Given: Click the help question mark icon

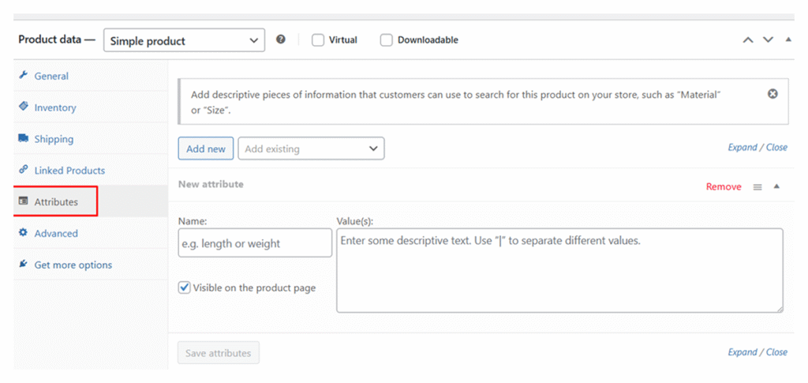Looking at the screenshot, I should tap(281, 39).
